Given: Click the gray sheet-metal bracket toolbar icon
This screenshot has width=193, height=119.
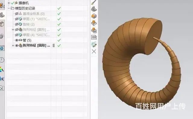Looking at the screenshot, I should tap(94, 9).
